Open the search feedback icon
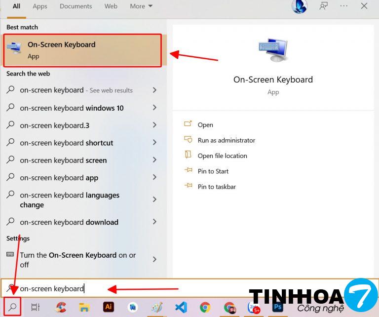Screen dimensions: 379x317 pos(324,6)
